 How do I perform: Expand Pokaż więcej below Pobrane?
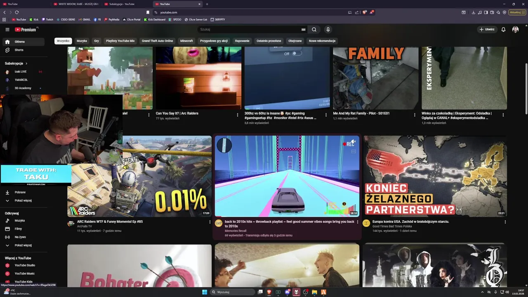tap(24, 200)
